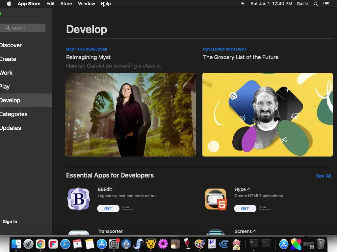Click the Screens 4 app name
The width and height of the screenshot is (337, 252).
(x=245, y=231)
